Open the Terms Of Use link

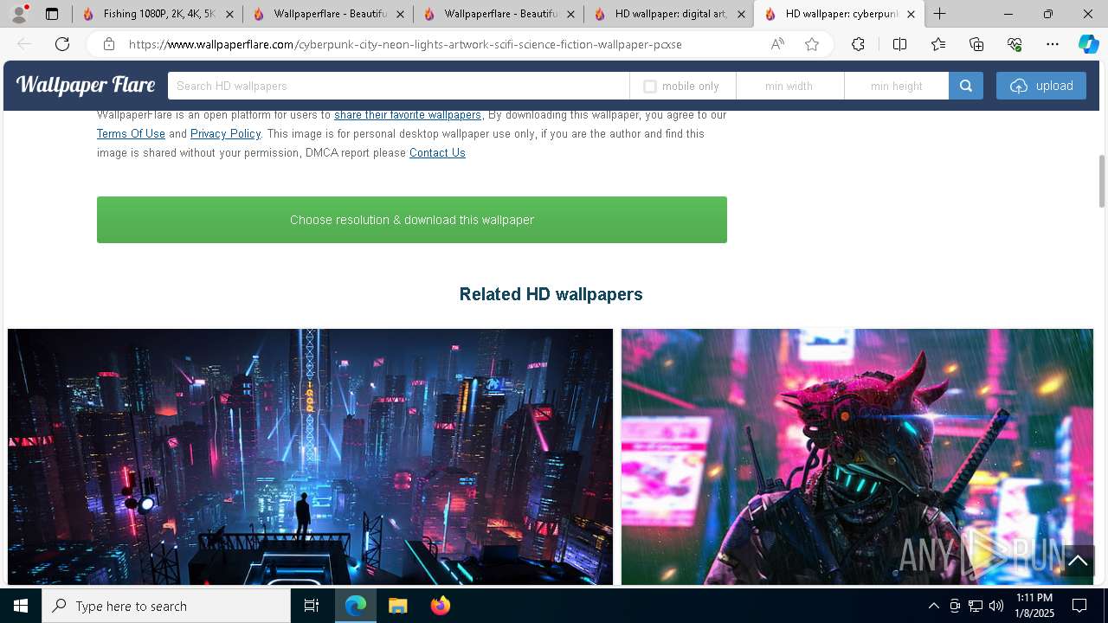(x=131, y=133)
